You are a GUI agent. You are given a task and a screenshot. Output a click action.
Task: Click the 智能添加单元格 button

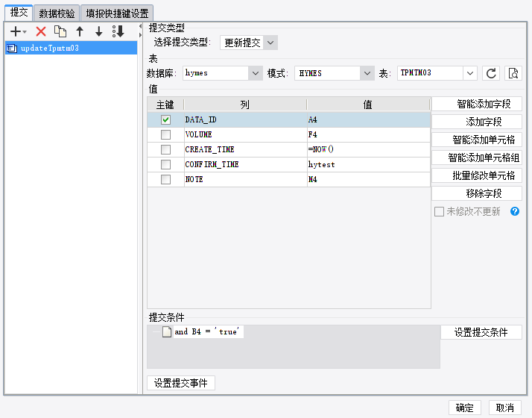[477, 140]
